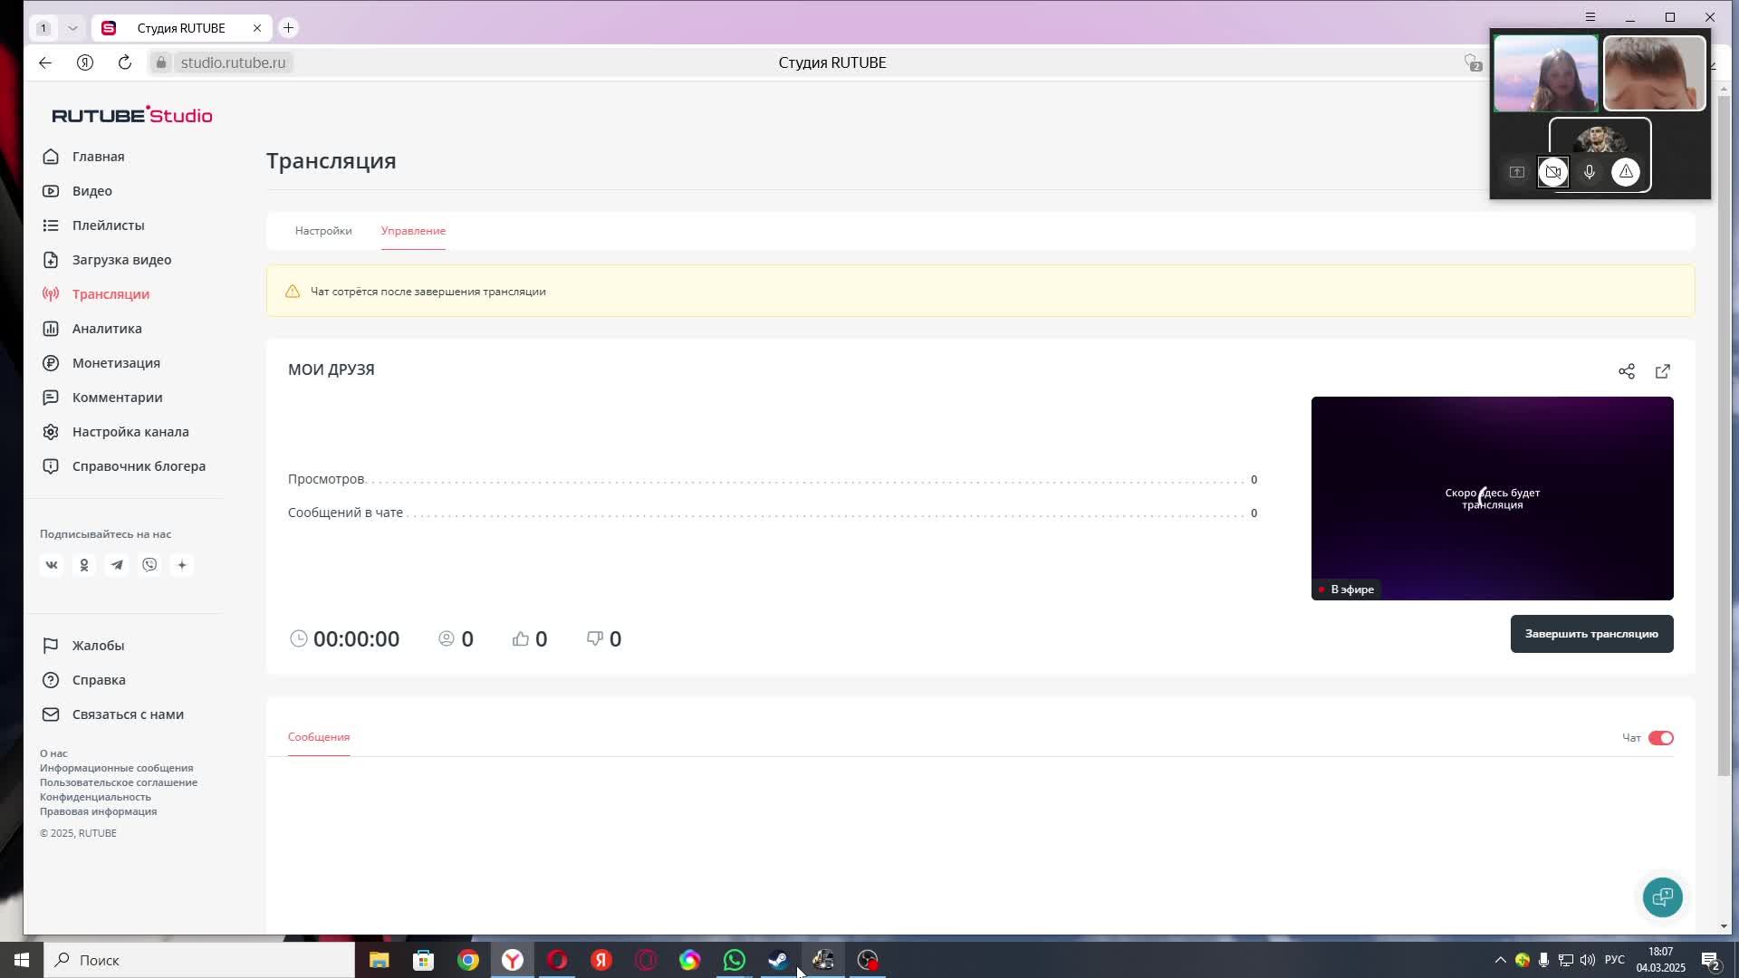Switch the РУС input language

click(1615, 960)
